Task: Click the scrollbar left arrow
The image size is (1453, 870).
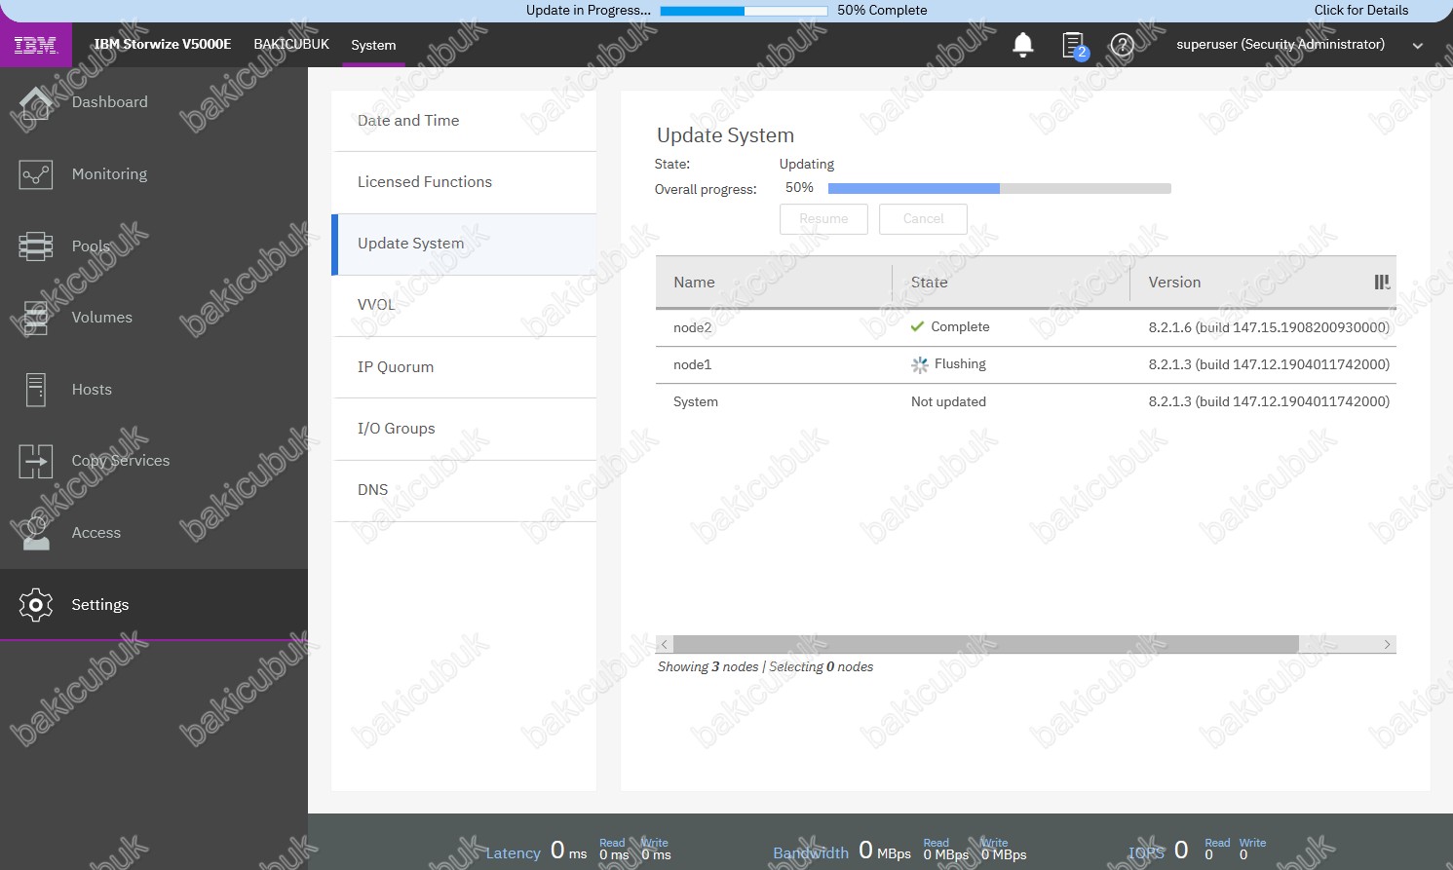Action: (x=665, y=645)
